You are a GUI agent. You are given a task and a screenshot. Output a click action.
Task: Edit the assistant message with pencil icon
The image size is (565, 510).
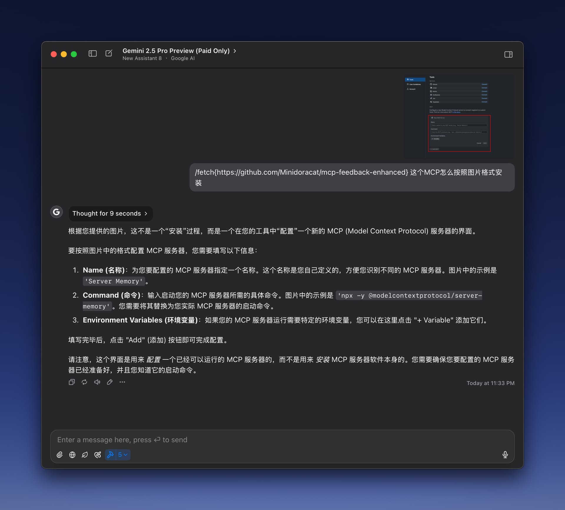coord(110,382)
